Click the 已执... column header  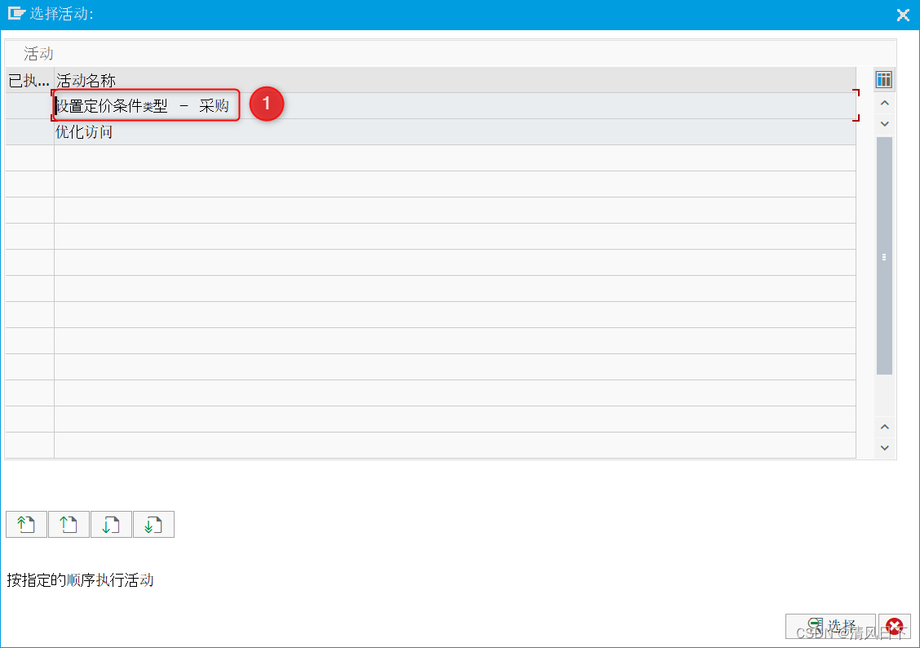click(29, 81)
